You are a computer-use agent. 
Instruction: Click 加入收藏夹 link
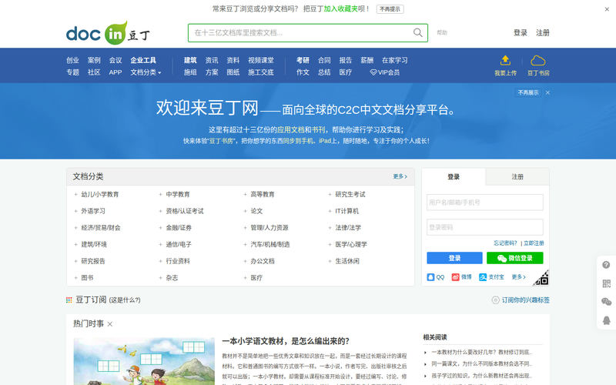click(340, 8)
